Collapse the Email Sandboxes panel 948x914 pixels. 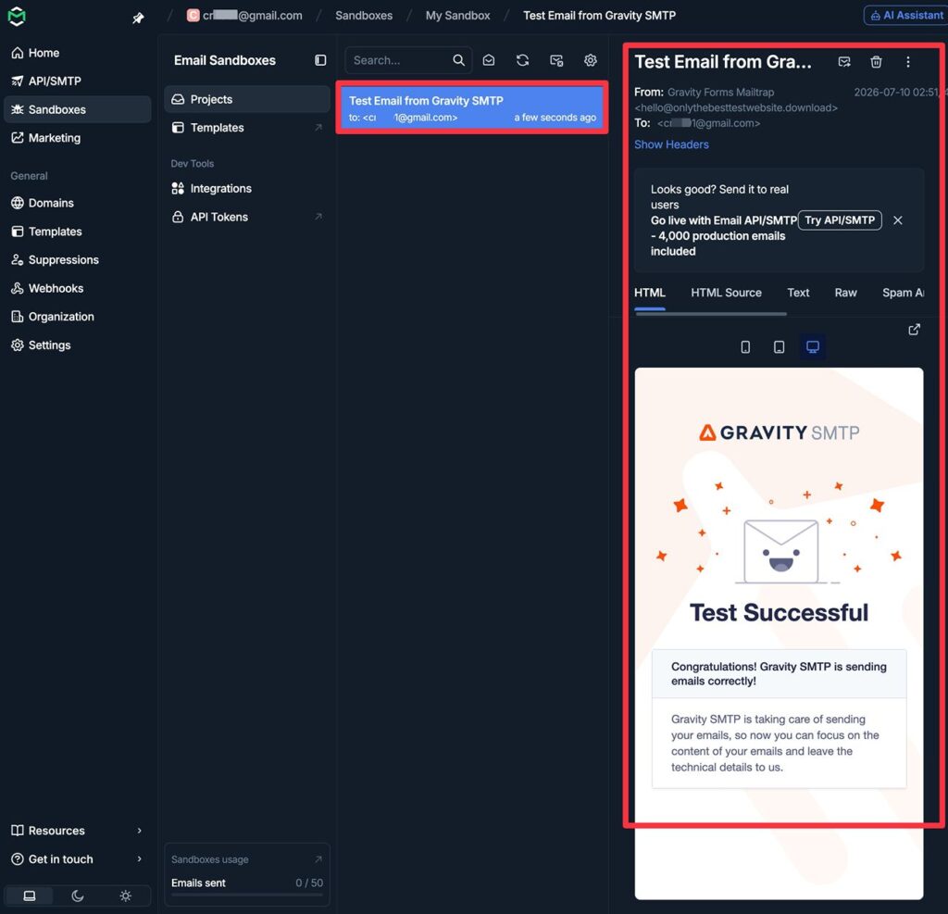[x=320, y=60]
